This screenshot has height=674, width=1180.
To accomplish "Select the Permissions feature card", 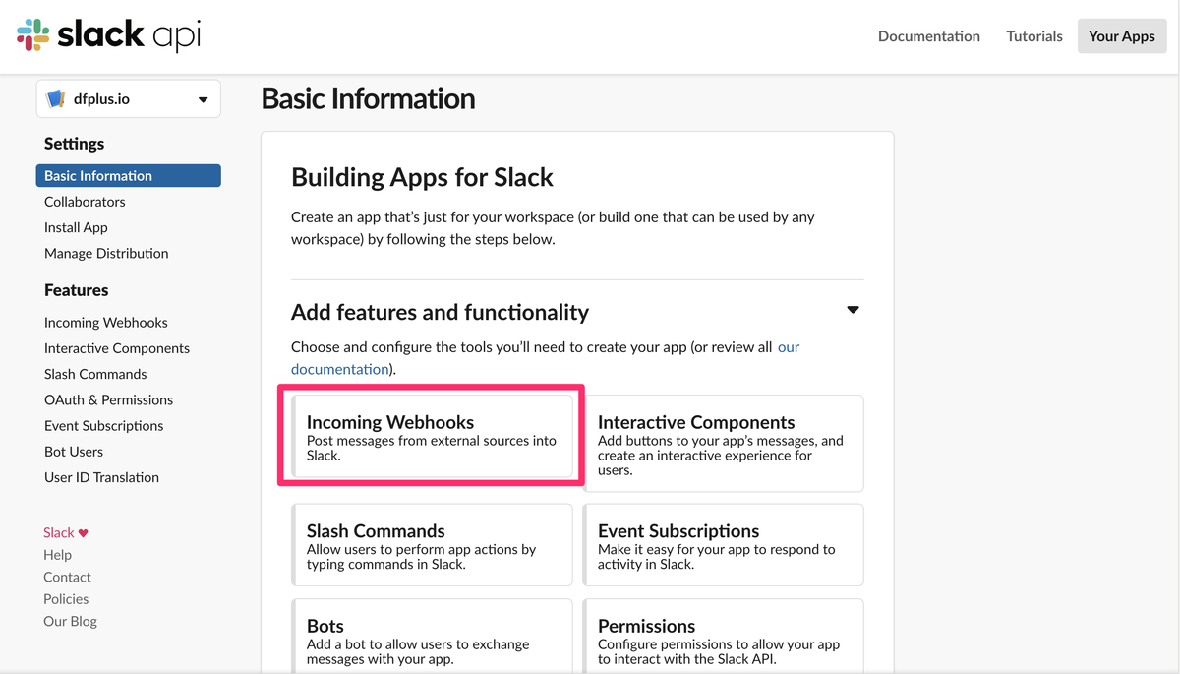I will click(x=724, y=637).
